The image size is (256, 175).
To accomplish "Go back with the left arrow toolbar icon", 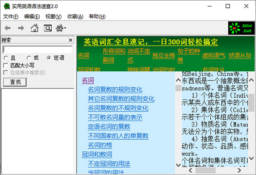I will (8, 28).
